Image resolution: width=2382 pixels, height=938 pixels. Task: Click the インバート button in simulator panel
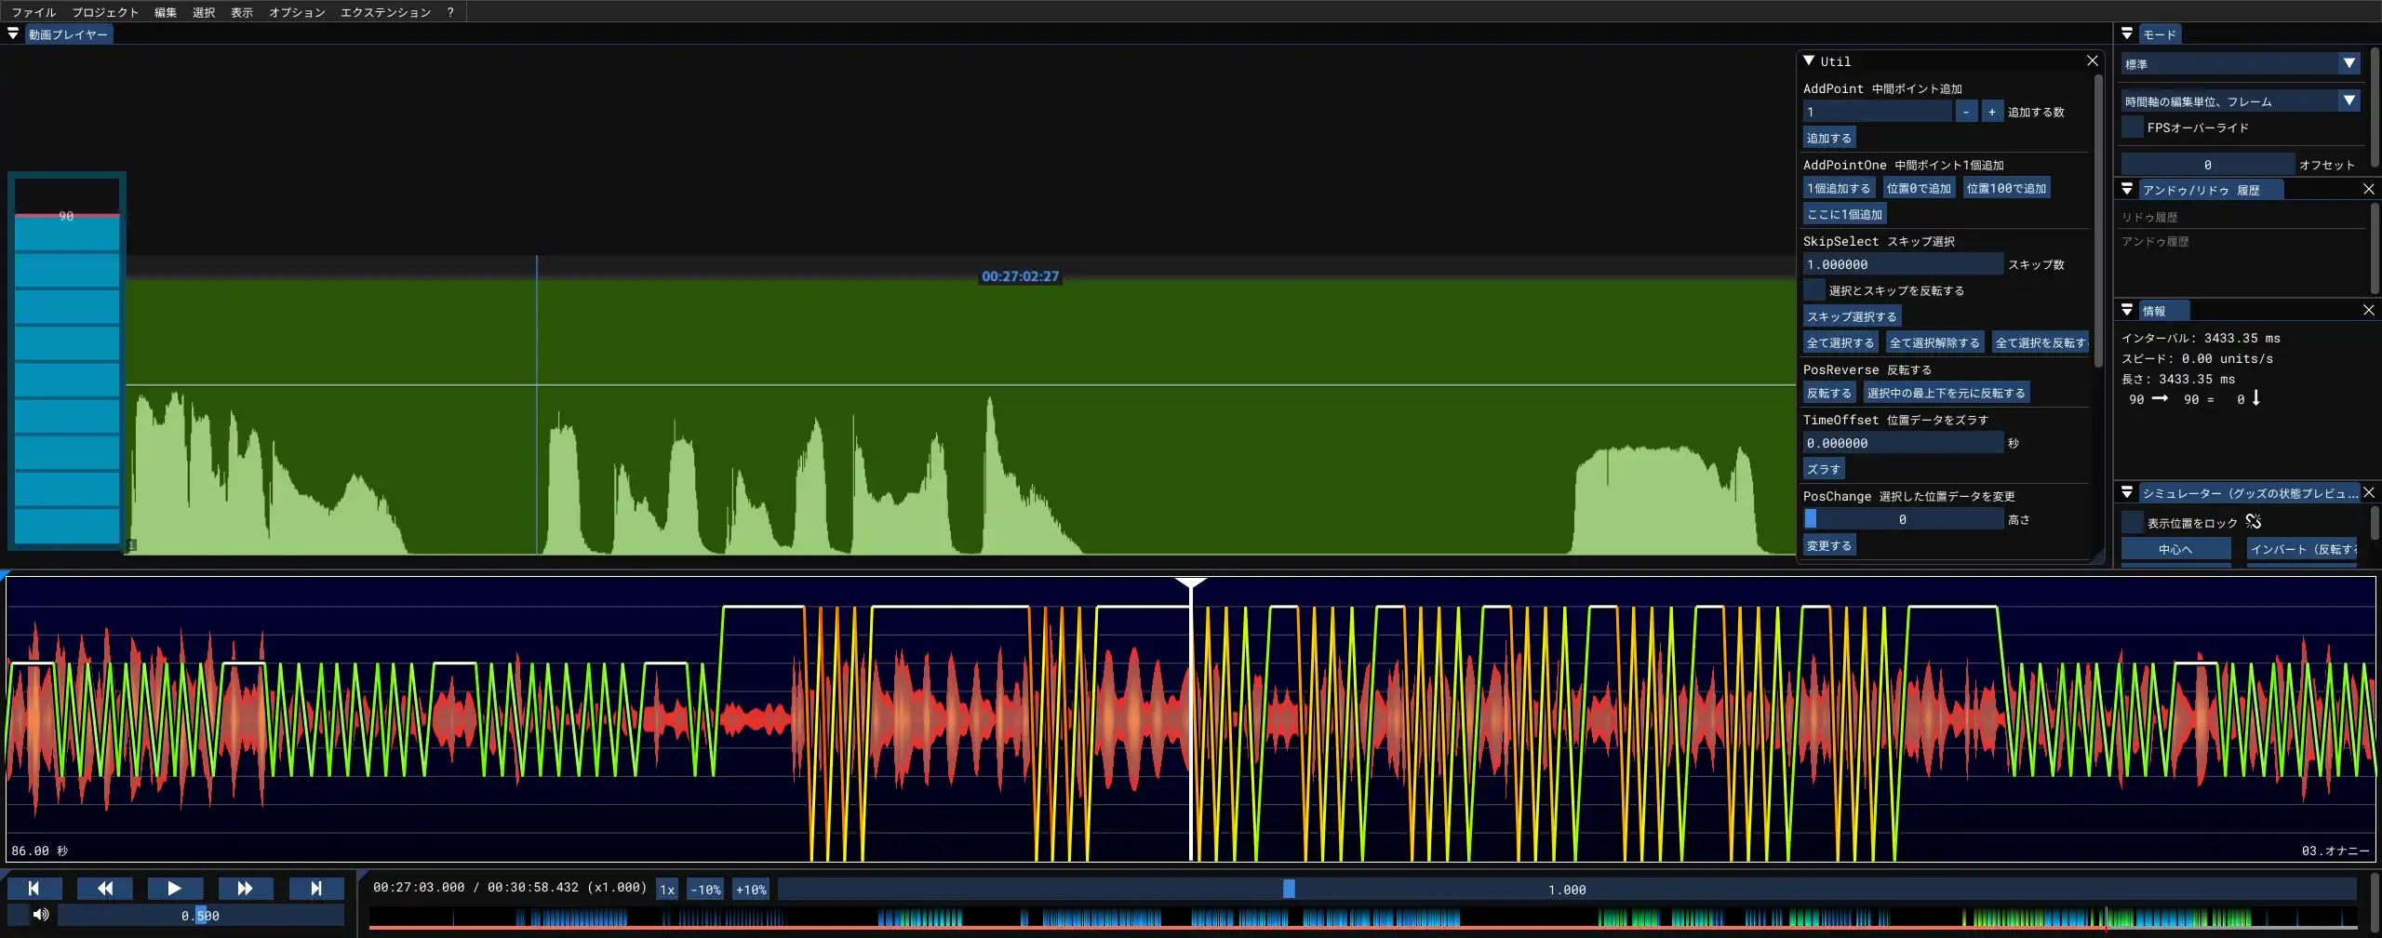[2302, 549]
